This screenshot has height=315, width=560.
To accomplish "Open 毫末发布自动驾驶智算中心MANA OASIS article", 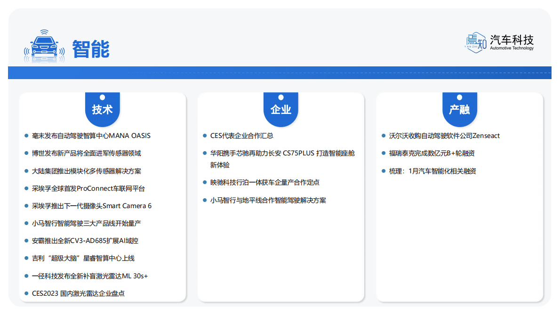I will click(91, 136).
